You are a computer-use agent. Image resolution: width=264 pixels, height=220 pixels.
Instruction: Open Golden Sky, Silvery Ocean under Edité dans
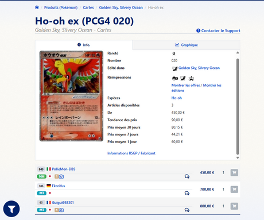pos(199,68)
